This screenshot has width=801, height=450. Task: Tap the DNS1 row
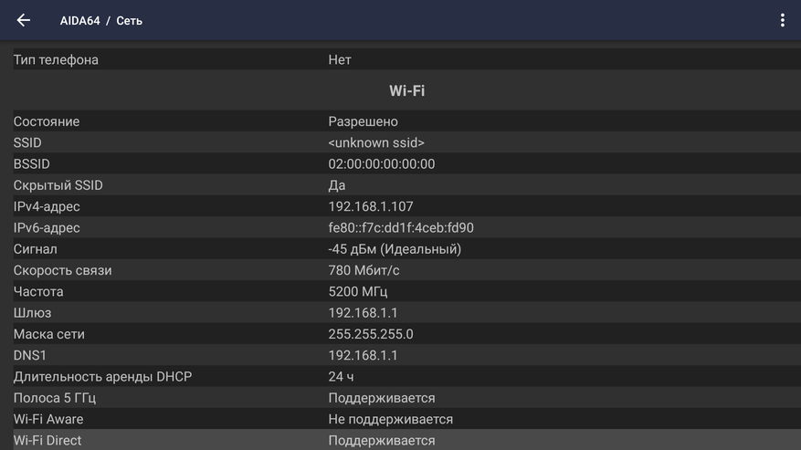400,355
